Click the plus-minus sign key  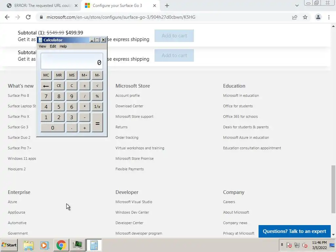click(85, 86)
